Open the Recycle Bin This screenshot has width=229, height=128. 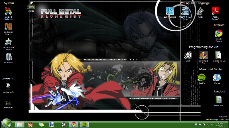click(x=9, y=58)
